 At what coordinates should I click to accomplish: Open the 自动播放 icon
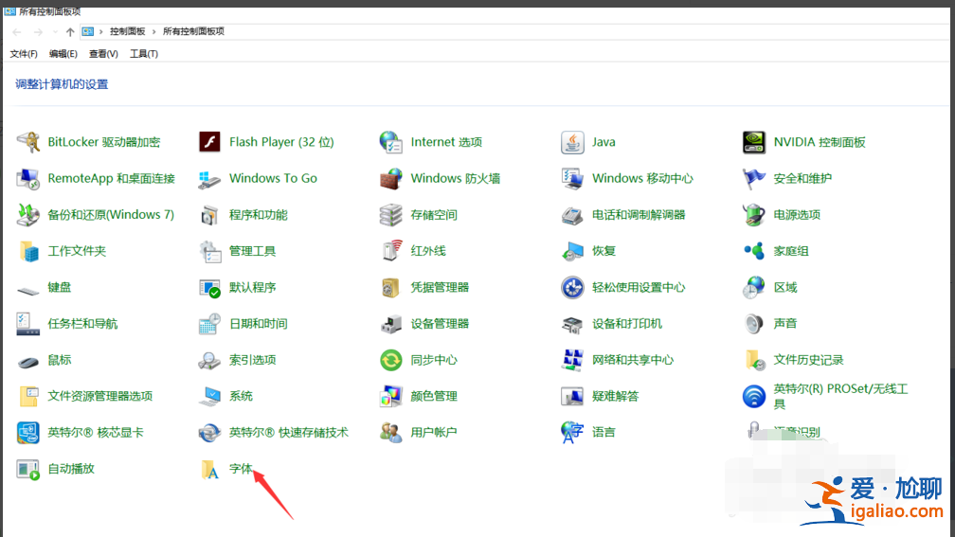click(x=28, y=469)
